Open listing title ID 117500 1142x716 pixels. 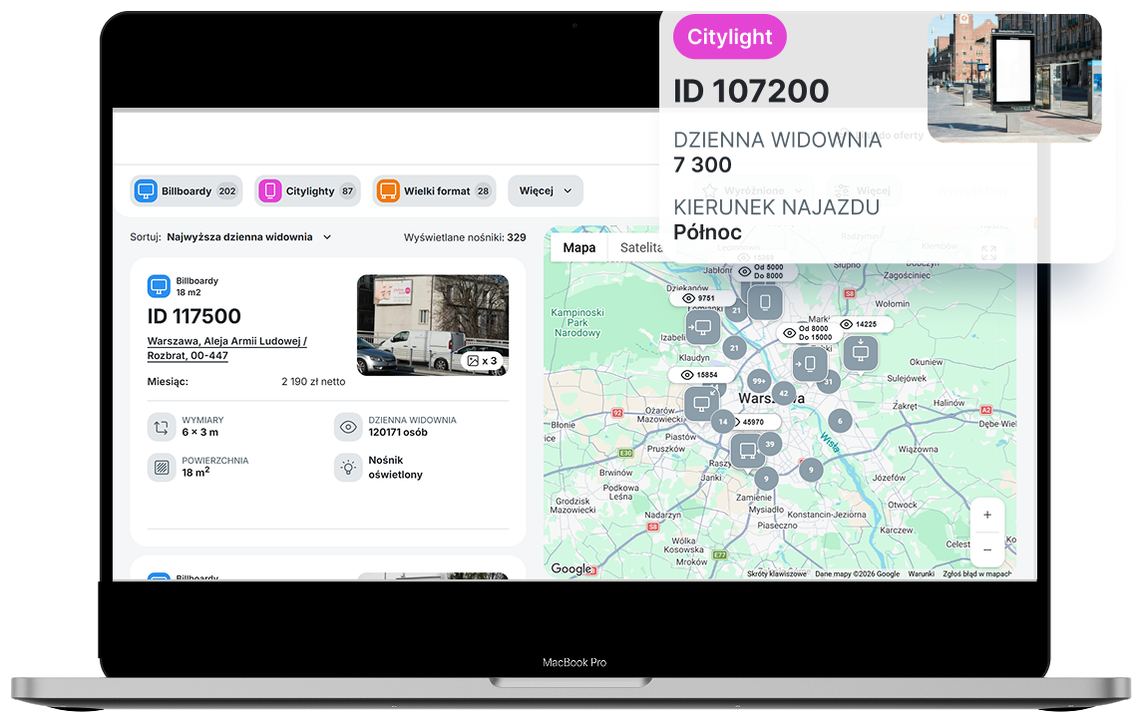pyautogui.click(x=193, y=316)
